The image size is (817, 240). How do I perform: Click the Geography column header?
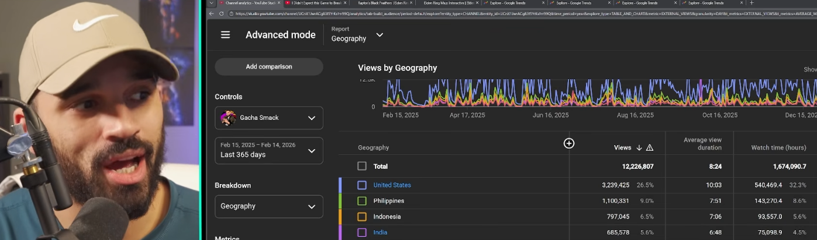coord(373,148)
